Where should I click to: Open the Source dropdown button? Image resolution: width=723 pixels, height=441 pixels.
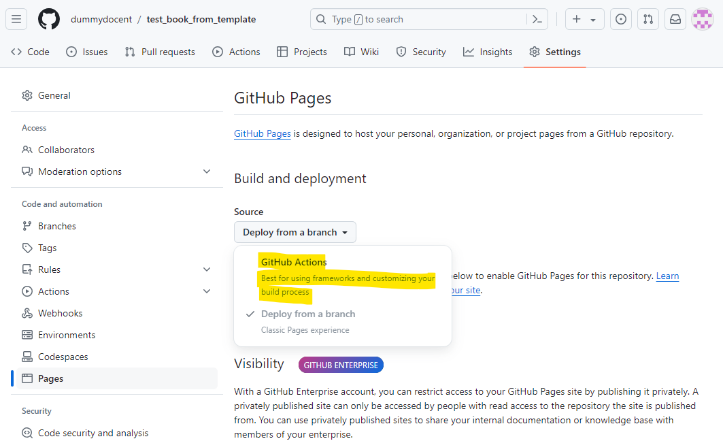tap(295, 232)
